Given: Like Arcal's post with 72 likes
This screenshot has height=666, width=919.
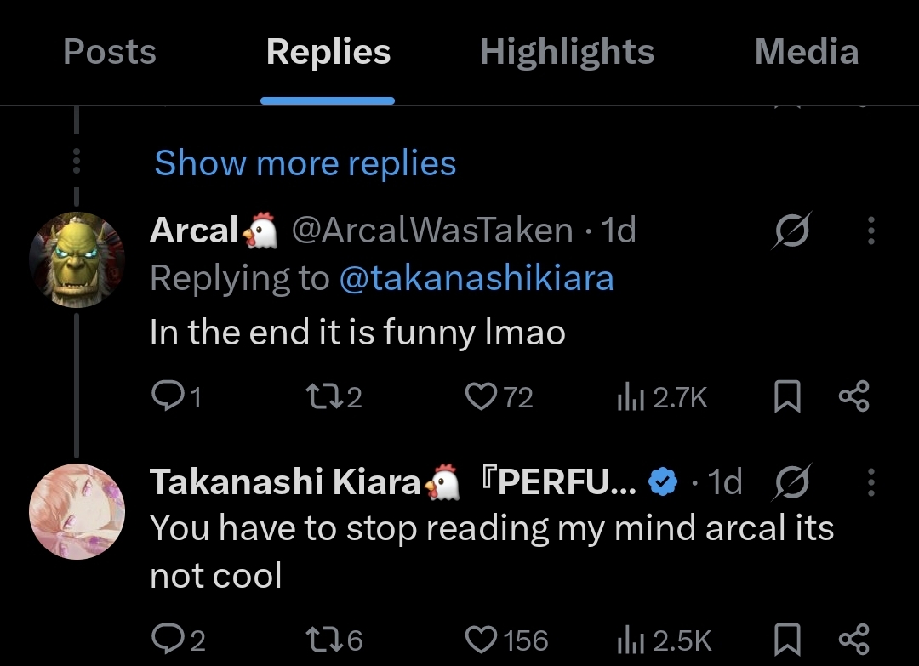Looking at the screenshot, I should pyautogui.click(x=481, y=396).
